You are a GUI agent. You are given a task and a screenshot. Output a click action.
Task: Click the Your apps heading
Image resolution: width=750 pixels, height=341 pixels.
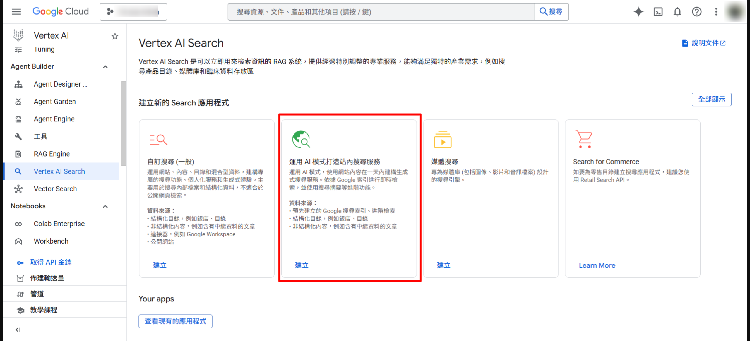coord(156,299)
